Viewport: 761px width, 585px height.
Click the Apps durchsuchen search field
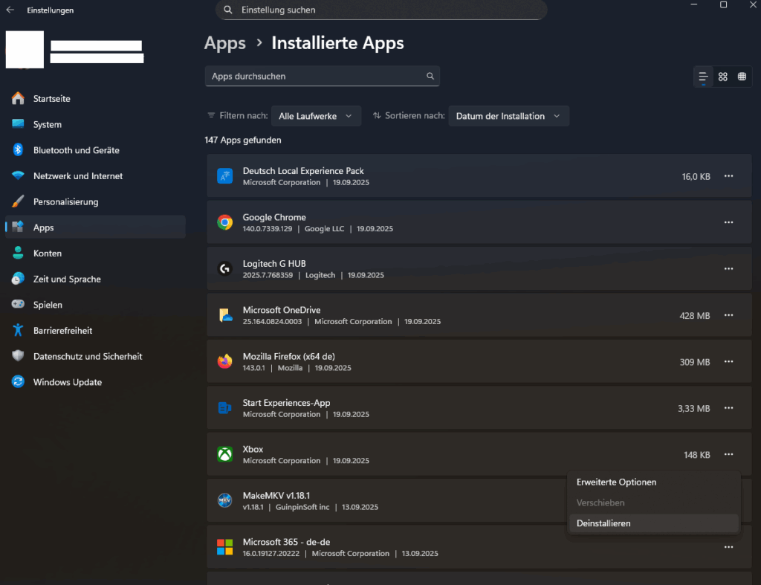pyautogui.click(x=316, y=76)
